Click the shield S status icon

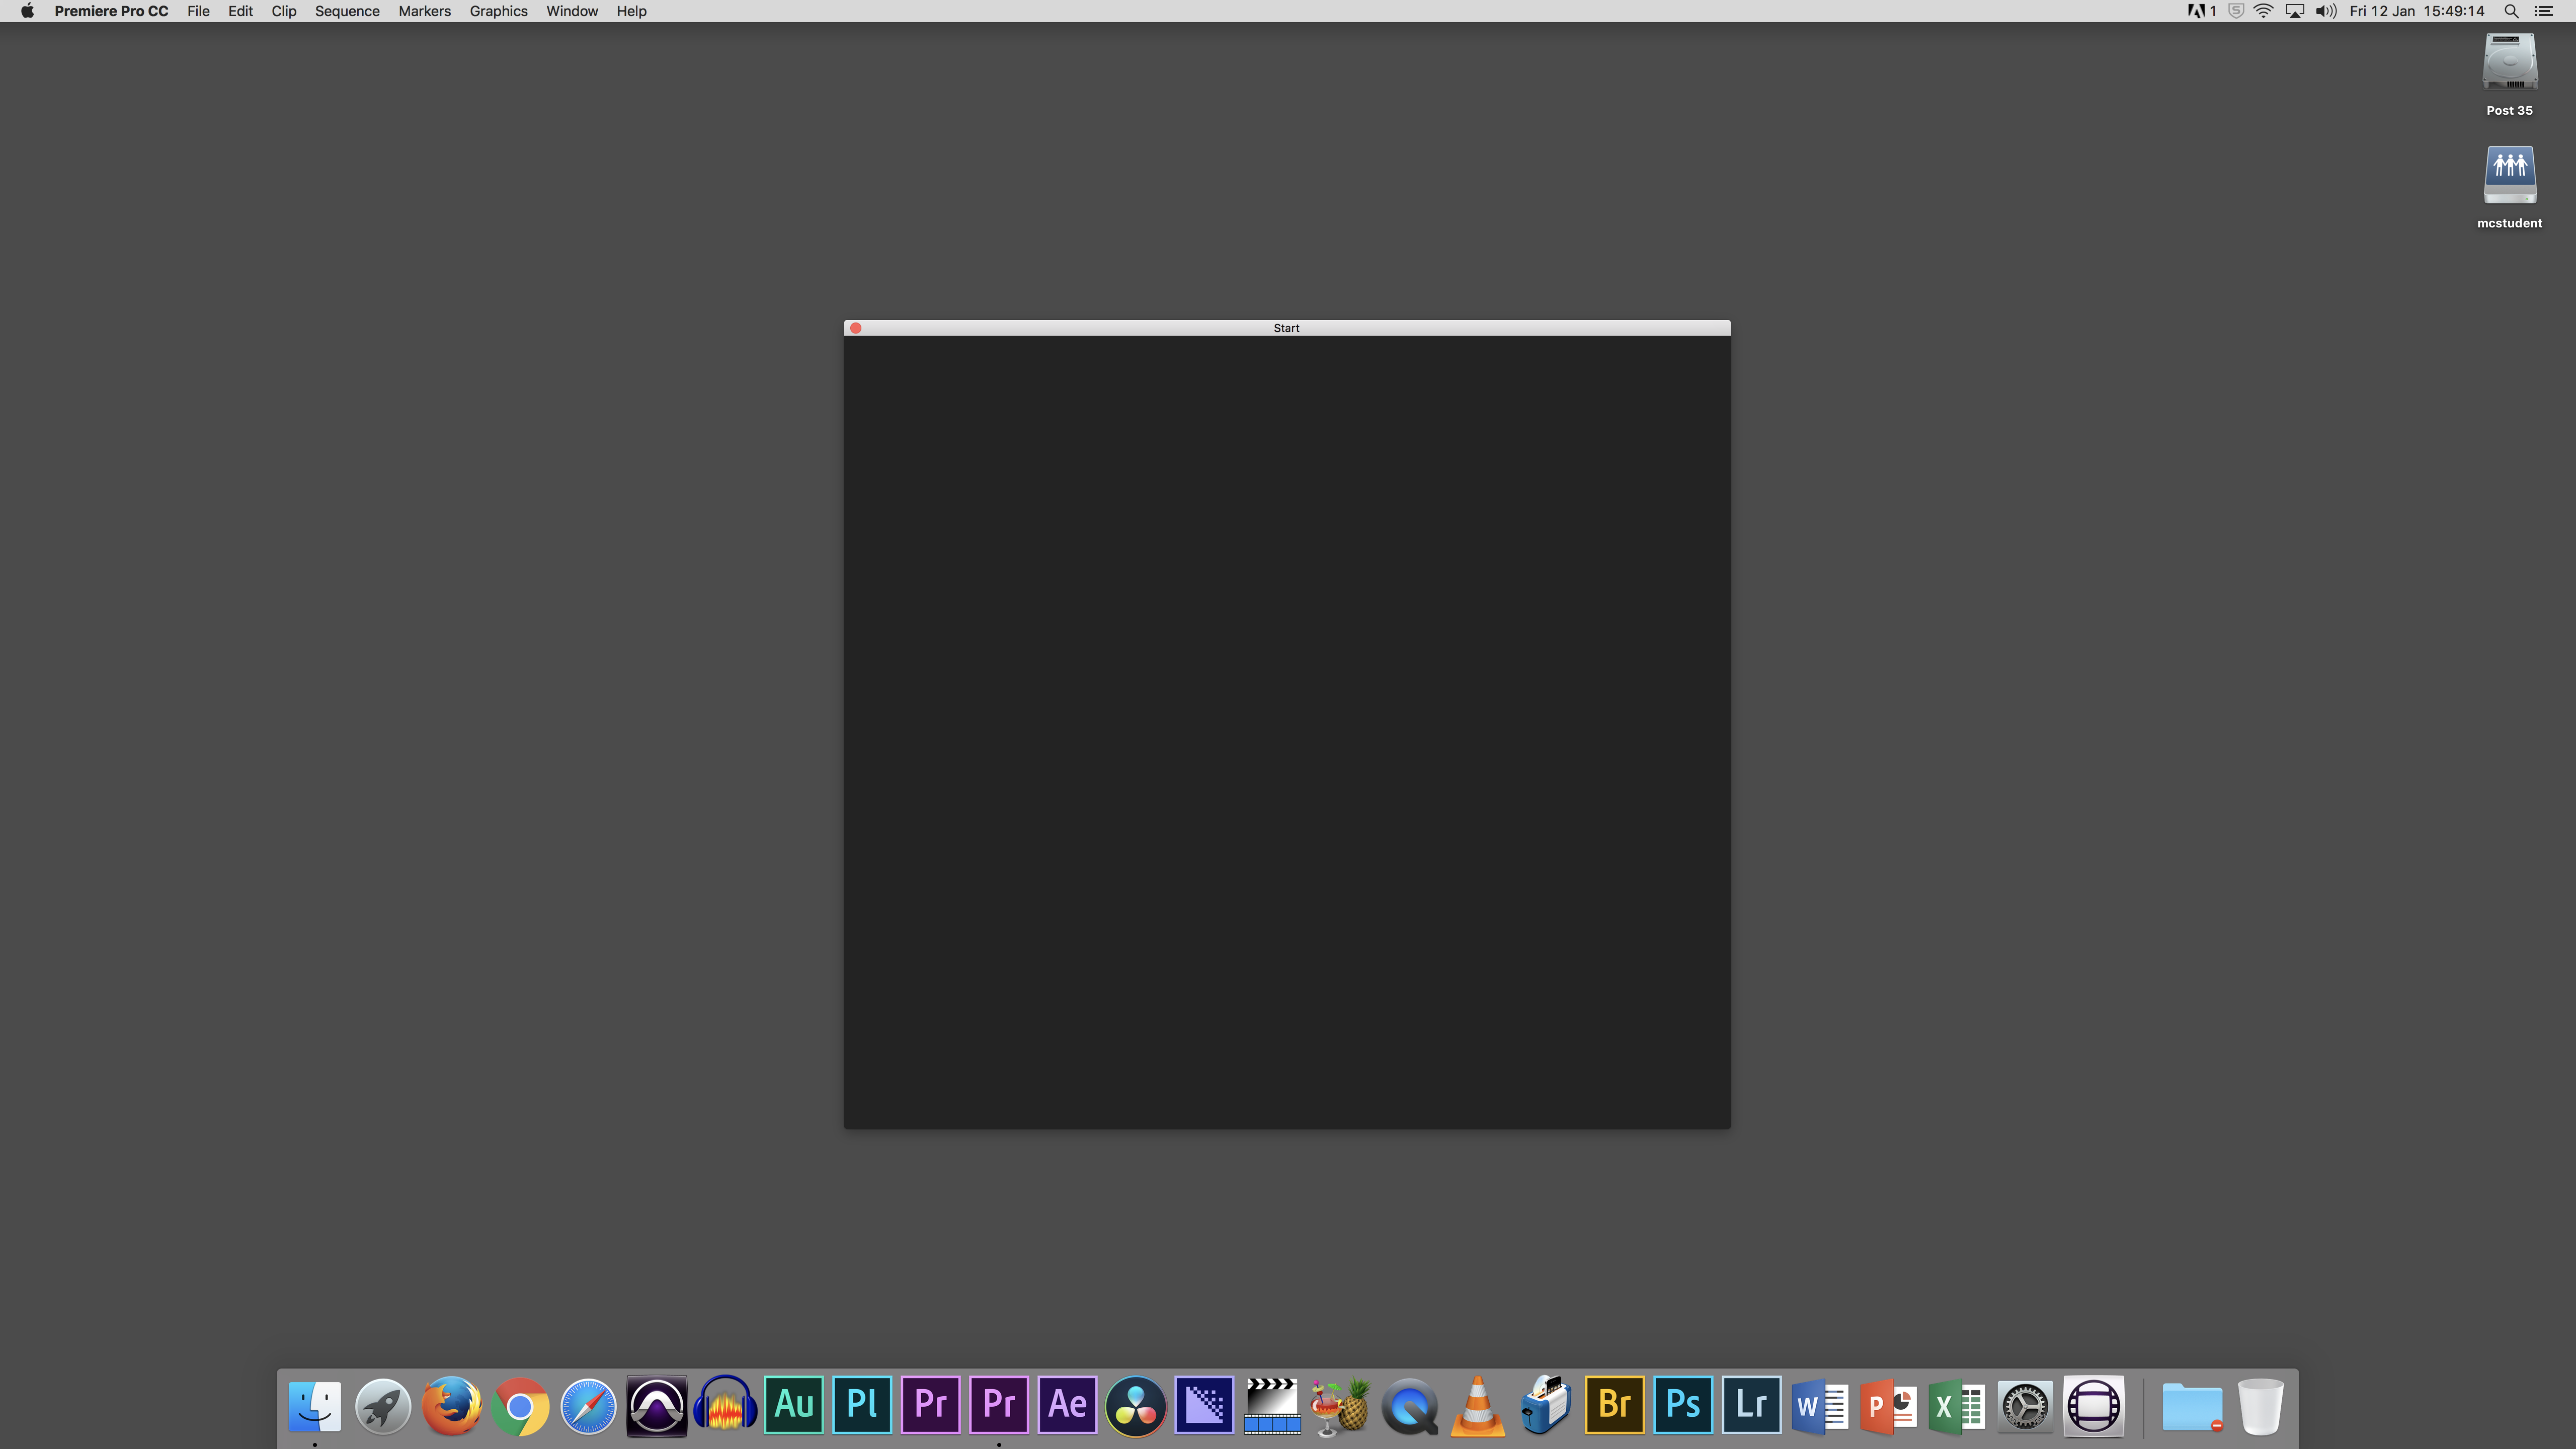2236,11
